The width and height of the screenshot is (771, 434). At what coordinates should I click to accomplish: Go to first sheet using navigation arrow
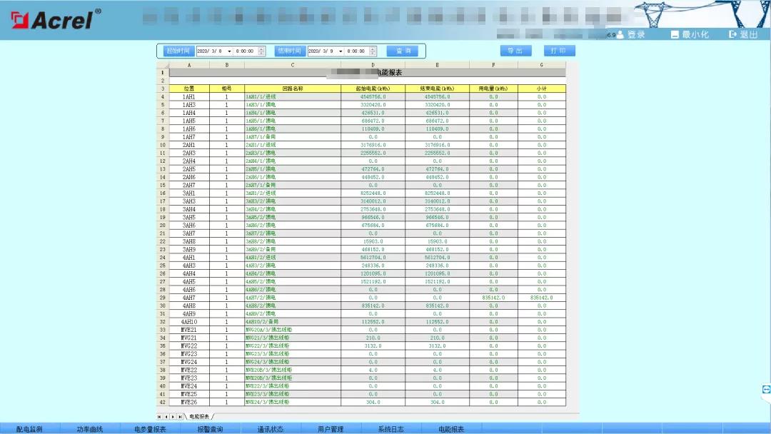pos(159,416)
